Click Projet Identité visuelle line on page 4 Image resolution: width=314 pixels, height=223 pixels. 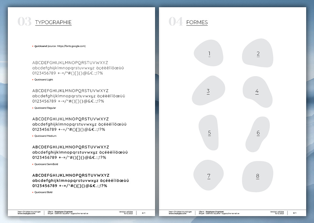click(x=68, y=213)
